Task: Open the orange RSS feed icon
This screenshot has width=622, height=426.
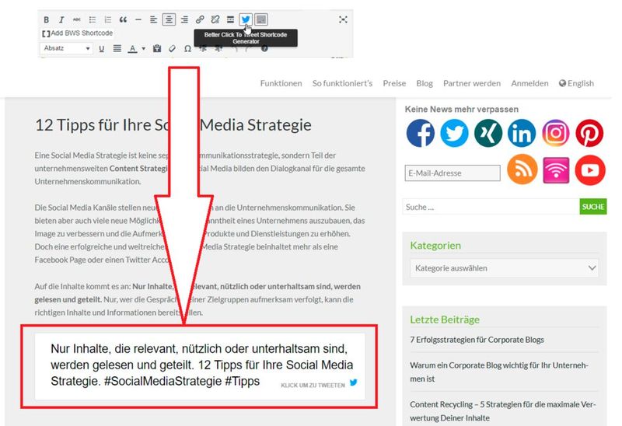Action: pyautogui.click(x=522, y=169)
